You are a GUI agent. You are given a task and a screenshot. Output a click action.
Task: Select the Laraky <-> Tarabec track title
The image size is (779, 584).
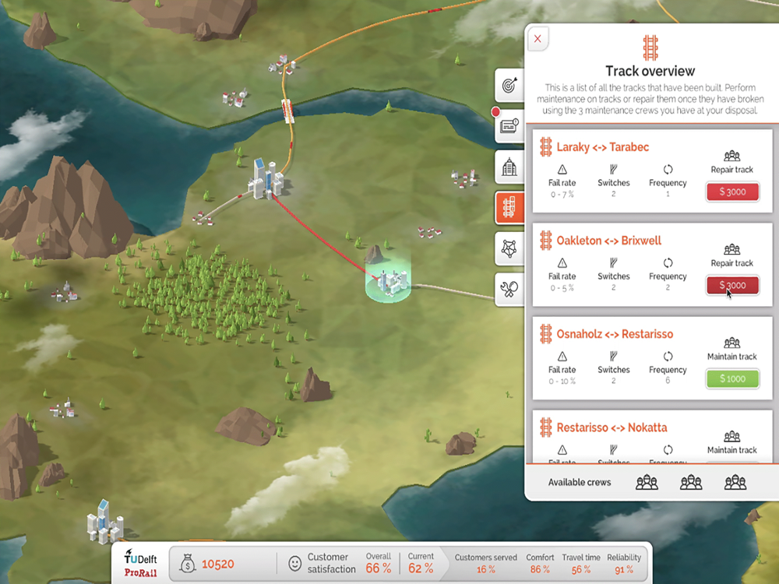point(602,147)
